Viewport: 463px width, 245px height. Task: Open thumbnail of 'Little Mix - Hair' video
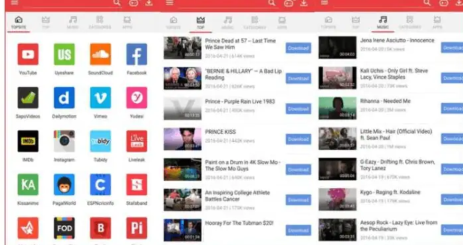point(337,139)
